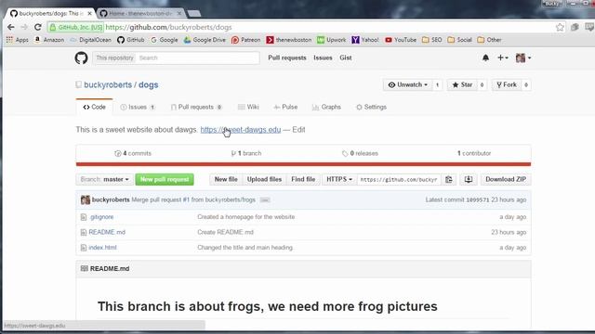The image size is (595, 334).
Task: Click Upload files button
Action: [x=264, y=179]
